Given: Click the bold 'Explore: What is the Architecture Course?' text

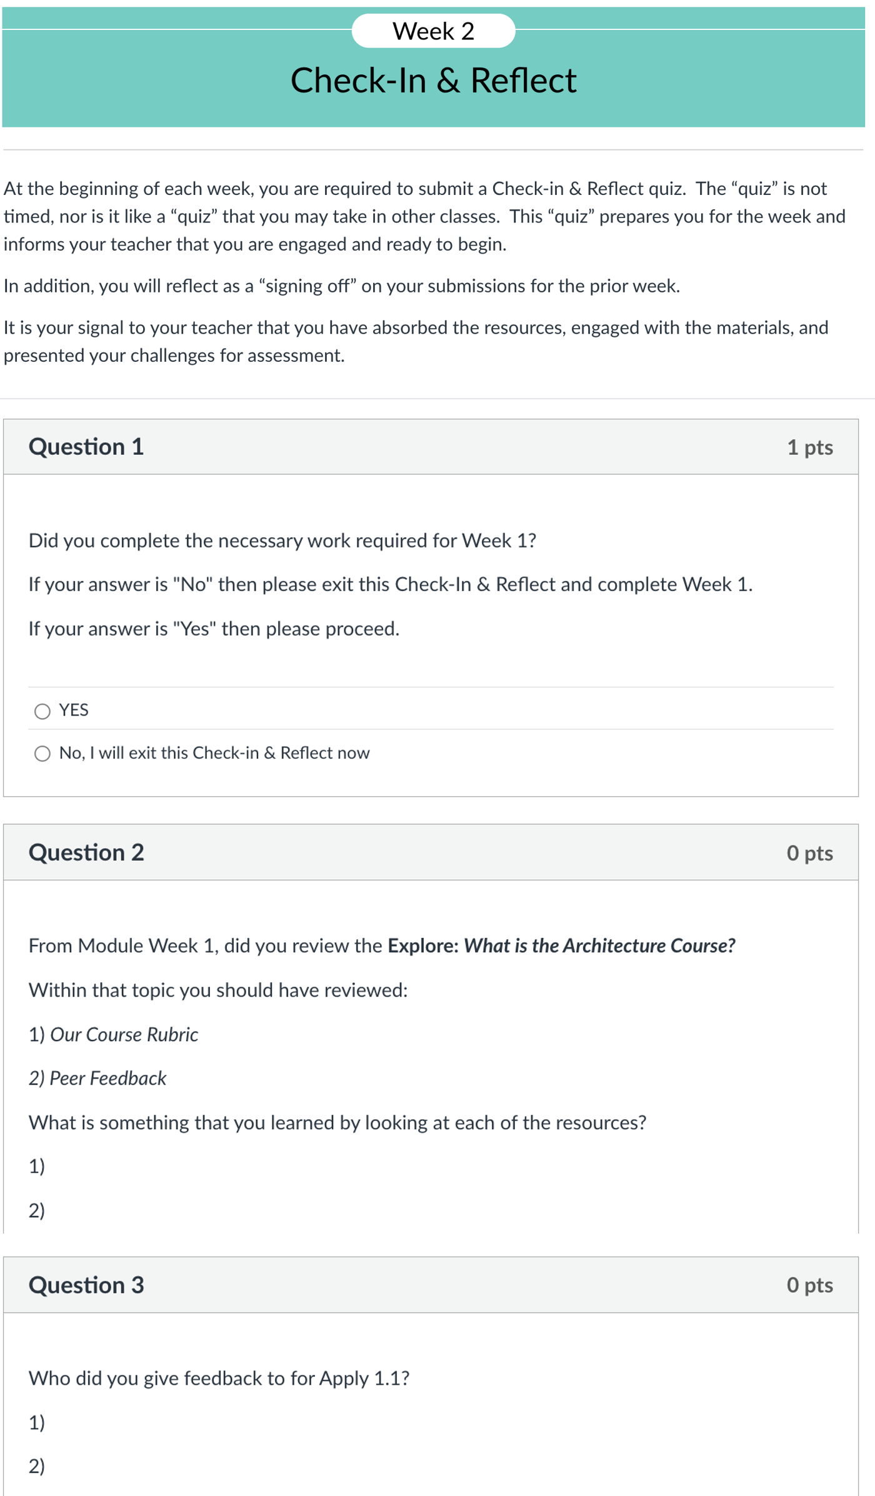Looking at the screenshot, I should 561,945.
